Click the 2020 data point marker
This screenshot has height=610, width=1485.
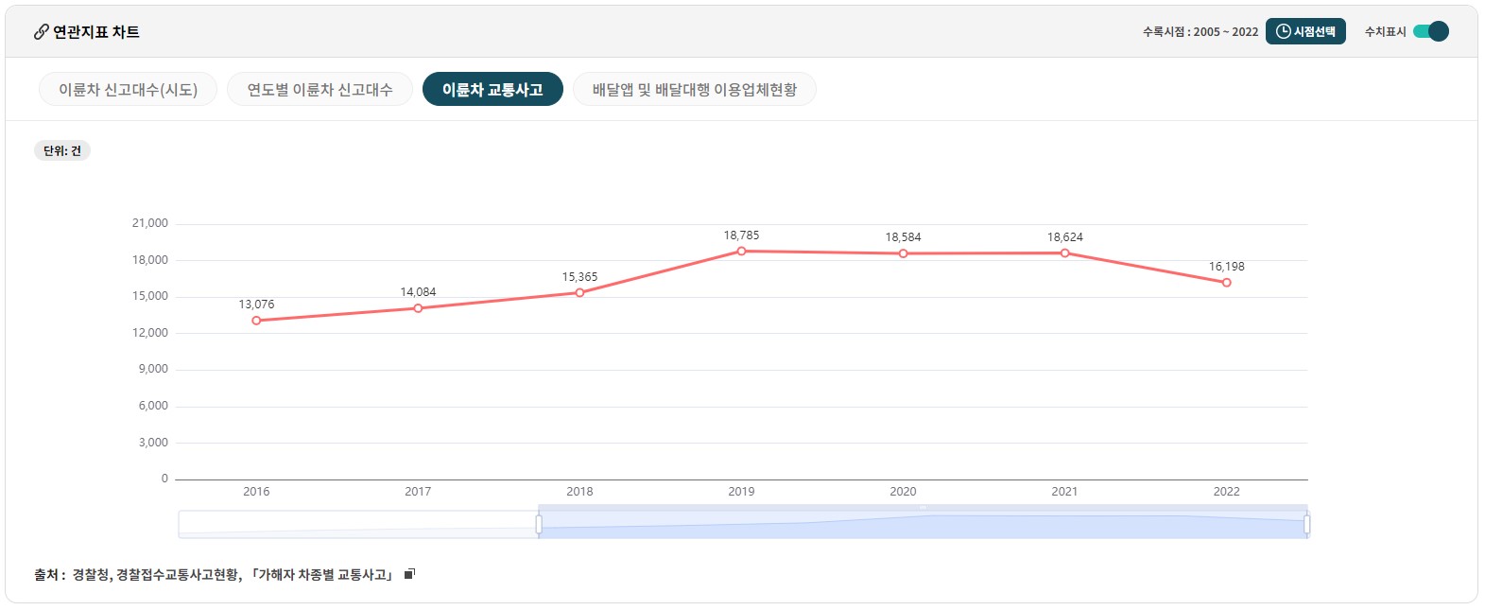click(903, 253)
